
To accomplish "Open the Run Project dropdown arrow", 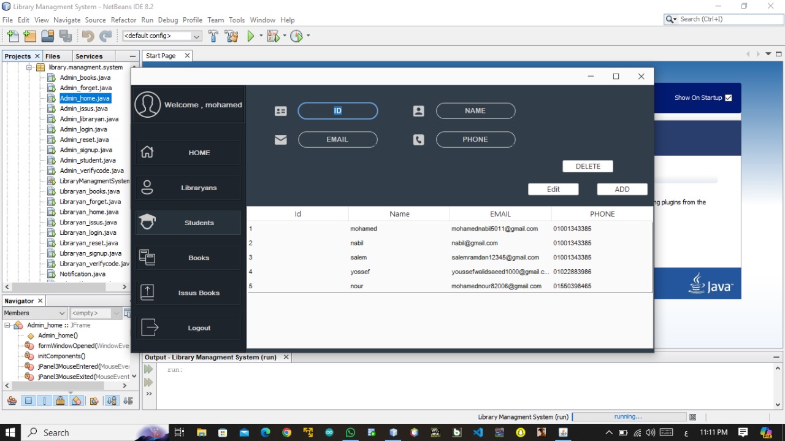I will (x=261, y=36).
